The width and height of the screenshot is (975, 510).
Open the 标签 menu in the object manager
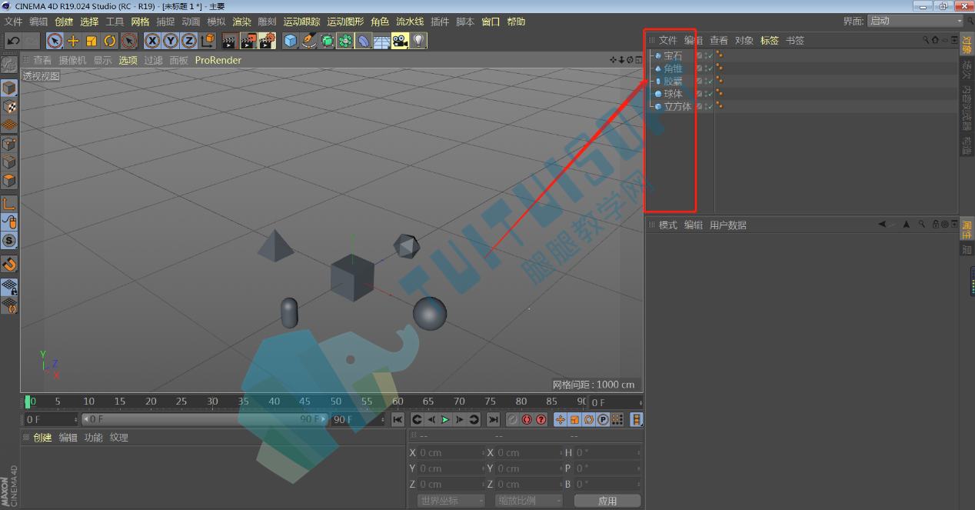770,40
